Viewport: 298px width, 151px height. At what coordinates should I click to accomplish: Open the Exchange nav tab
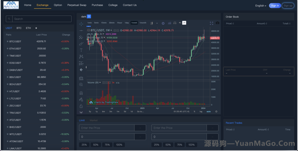[x=42, y=5]
